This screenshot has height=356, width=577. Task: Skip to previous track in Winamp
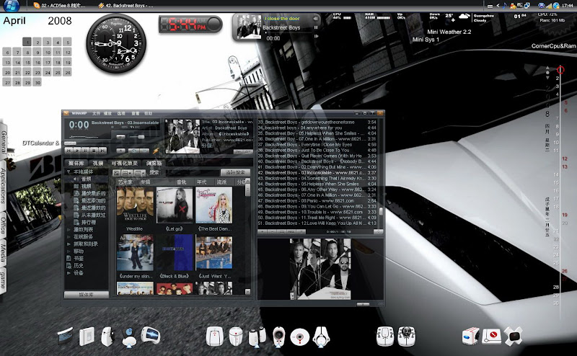click(69, 151)
